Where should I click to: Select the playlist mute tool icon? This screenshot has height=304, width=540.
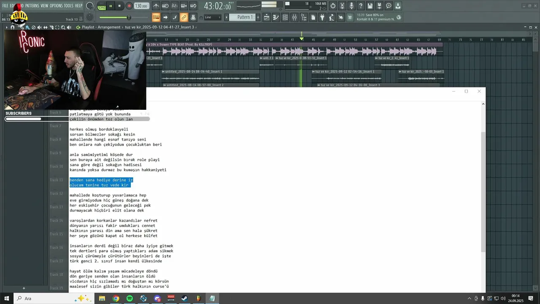[x=39, y=27]
